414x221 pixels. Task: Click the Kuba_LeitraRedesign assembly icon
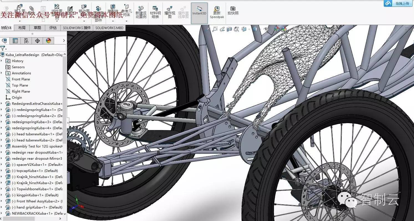click(2, 55)
